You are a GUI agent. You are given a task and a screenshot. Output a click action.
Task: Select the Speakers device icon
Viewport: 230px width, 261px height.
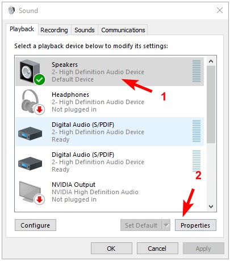click(31, 72)
